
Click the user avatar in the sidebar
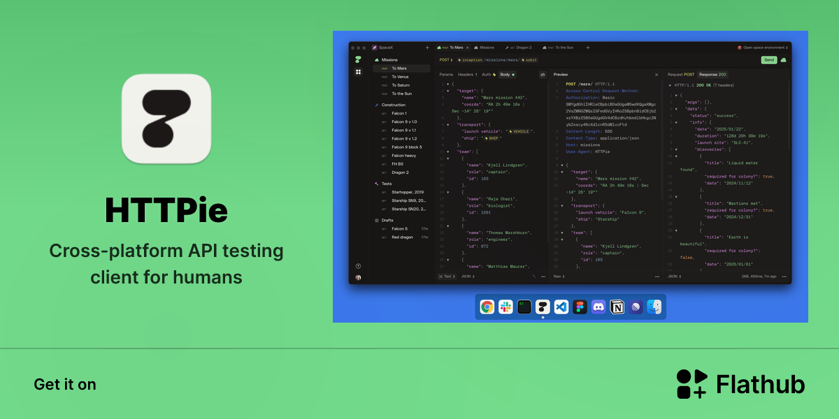[358, 277]
